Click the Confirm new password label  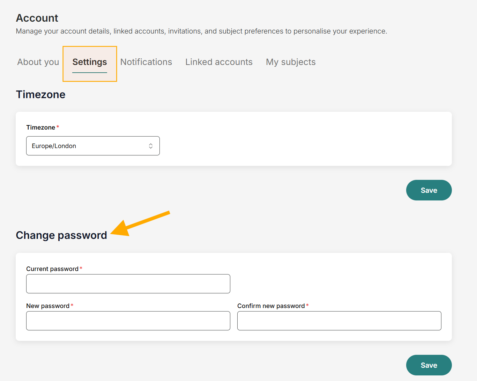[271, 306]
